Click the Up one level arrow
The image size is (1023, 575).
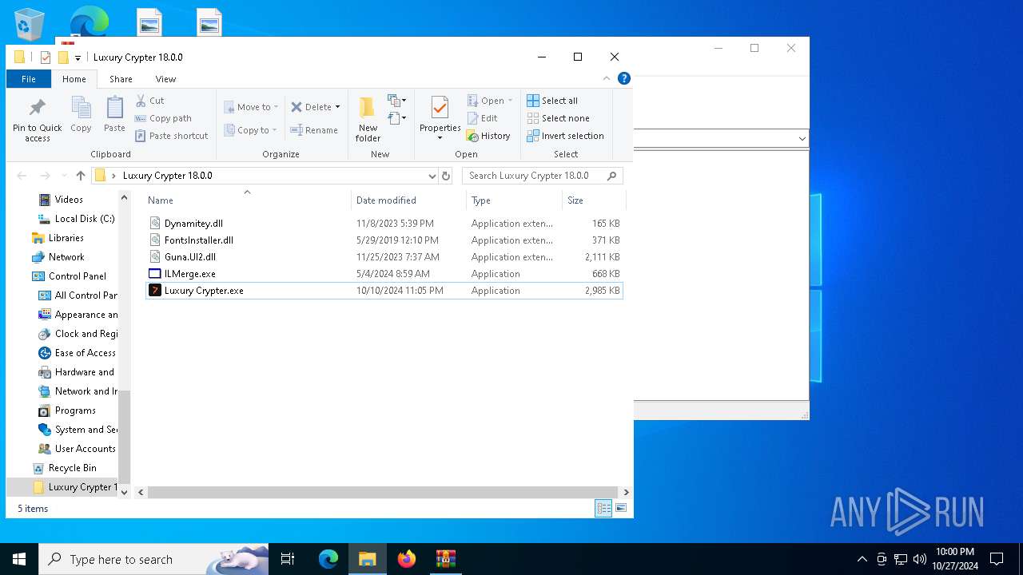tap(80, 176)
